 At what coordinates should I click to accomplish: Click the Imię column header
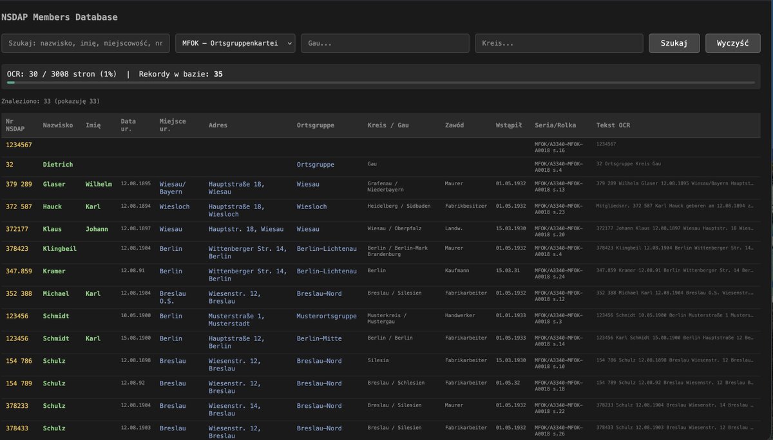pos(93,125)
